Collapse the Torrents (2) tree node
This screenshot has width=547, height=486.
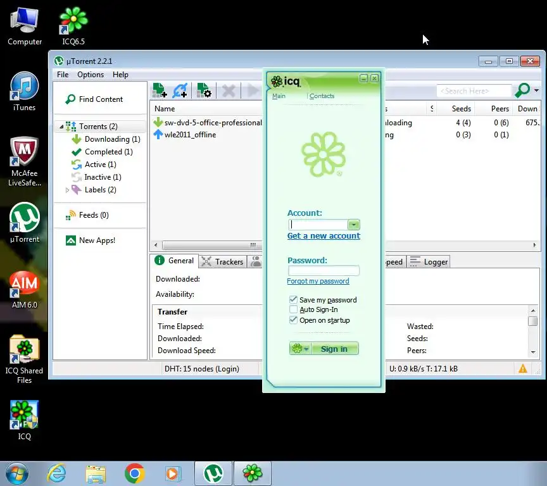pos(61,127)
